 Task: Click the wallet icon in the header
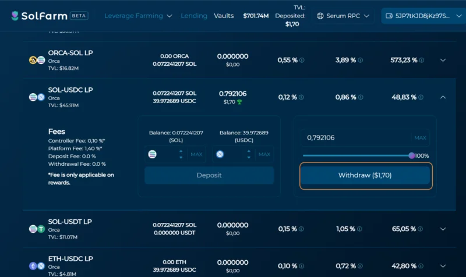(x=389, y=16)
